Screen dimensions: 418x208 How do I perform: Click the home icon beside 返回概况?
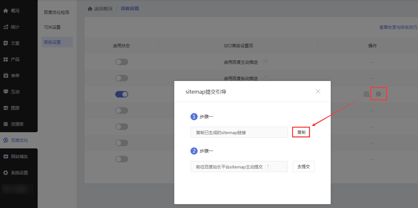(90, 9)
